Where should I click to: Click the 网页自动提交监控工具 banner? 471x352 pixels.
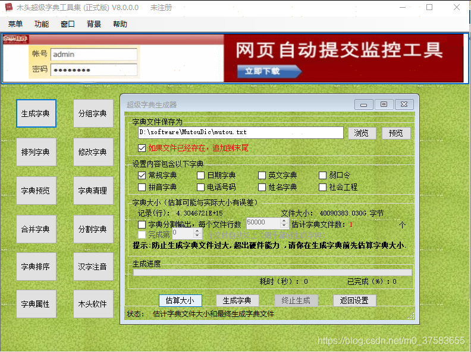[344, 58]
